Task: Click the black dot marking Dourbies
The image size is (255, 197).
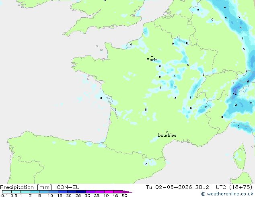Action: tap(167, 132)
